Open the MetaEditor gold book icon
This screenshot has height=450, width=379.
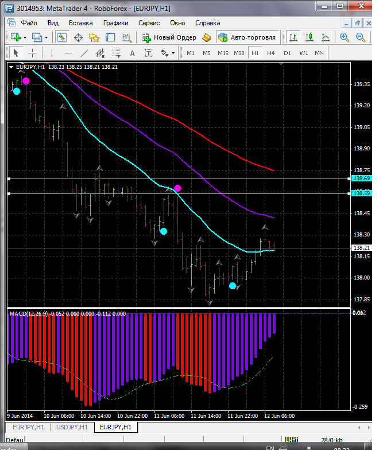point(207,37)
